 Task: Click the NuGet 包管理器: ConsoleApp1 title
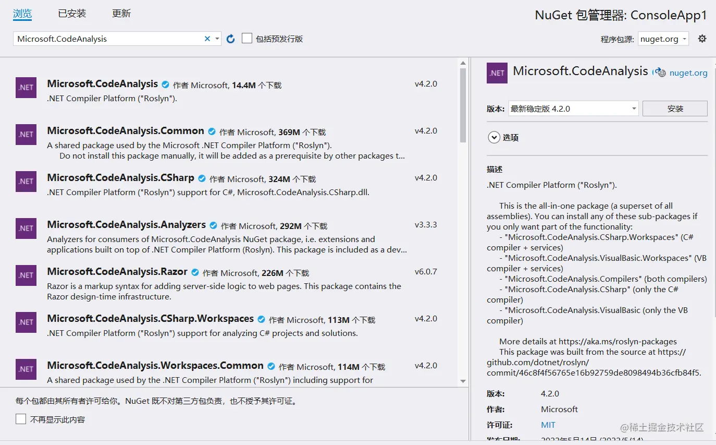point(621,15)
